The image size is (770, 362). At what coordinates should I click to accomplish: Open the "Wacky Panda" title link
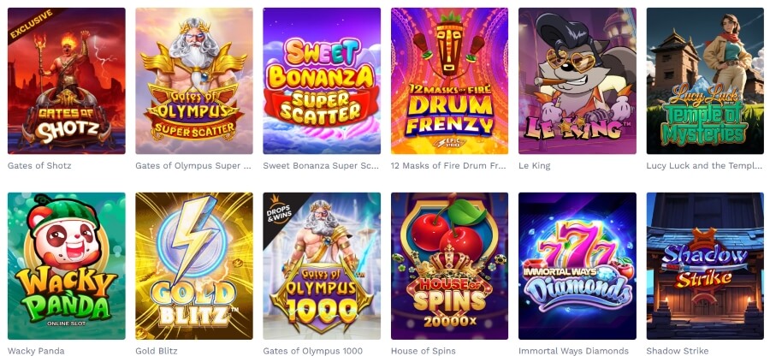pyautogui.click(x=36, y=351)
